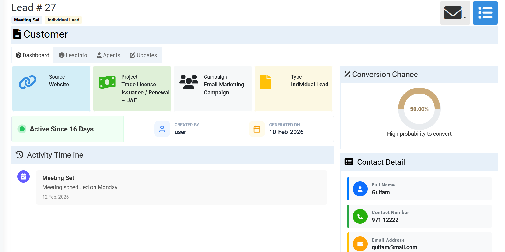This screenshot has width=505, height=252.
Task: Click the green phone Contact Number icon
Action: [360, 217]
